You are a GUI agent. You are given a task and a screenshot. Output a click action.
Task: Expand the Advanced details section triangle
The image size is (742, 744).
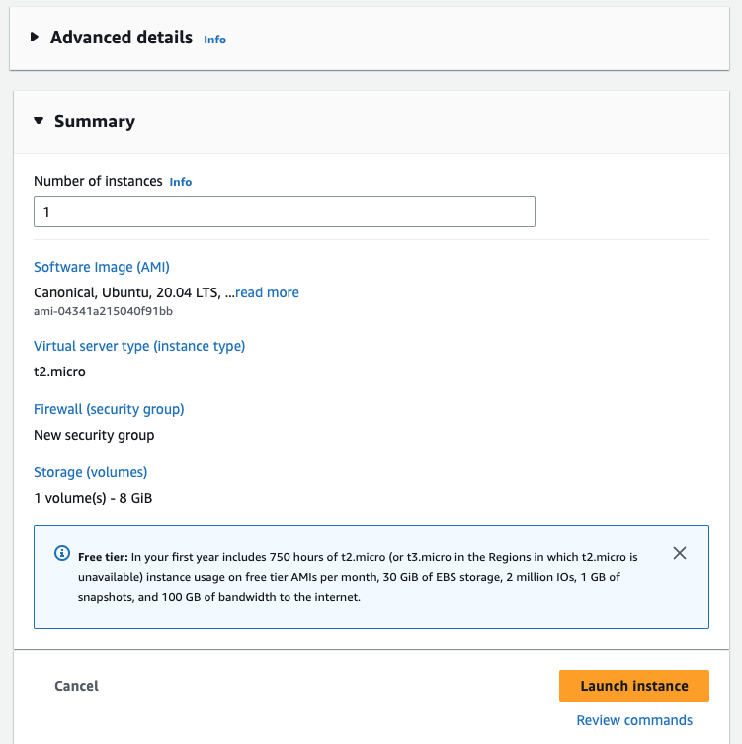click(35, 38)
